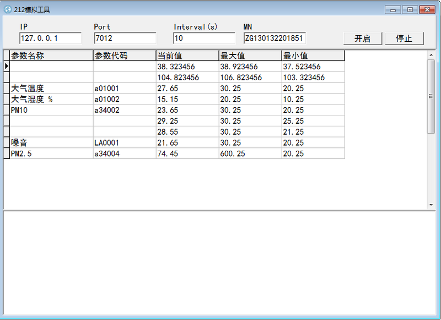This screenshot has height=320, width=441.
Task: Click max value 20.25 in 大气湿度 row
Action: 250,100
